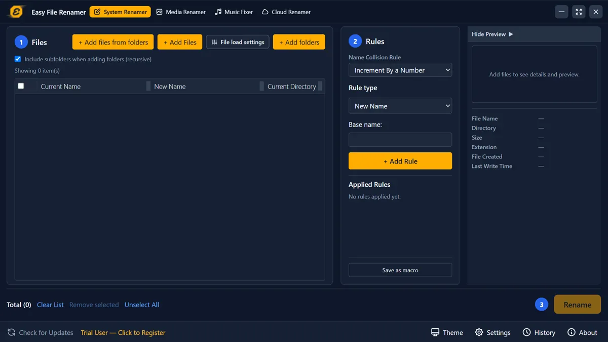
Task: Open History via the clock icon
Action: pos(526,332)
